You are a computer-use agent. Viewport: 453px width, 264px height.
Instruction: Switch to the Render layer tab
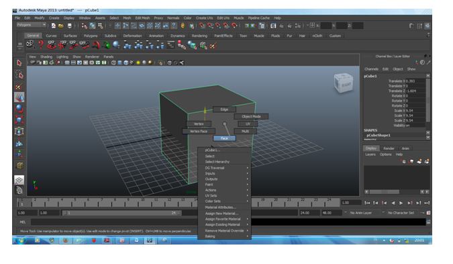389,148
